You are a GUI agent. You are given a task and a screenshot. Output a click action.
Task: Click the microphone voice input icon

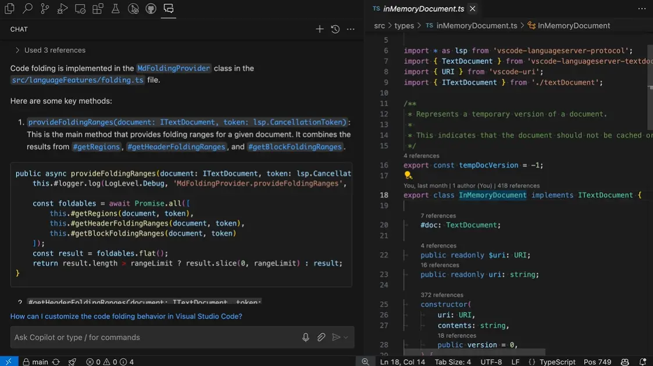click(306, 338)
